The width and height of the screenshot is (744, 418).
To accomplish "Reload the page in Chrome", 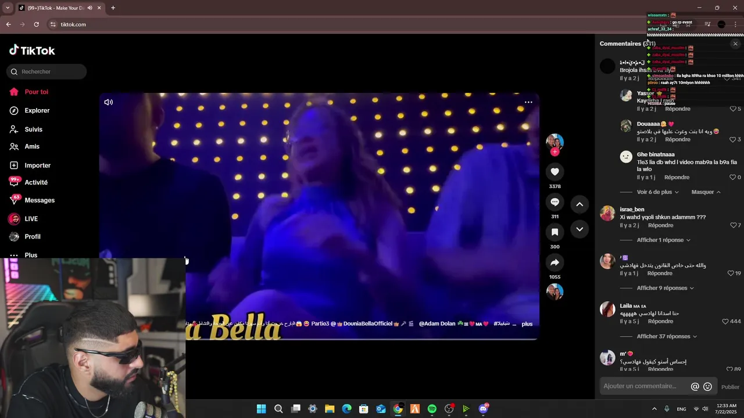I will [x=36, y=24].
